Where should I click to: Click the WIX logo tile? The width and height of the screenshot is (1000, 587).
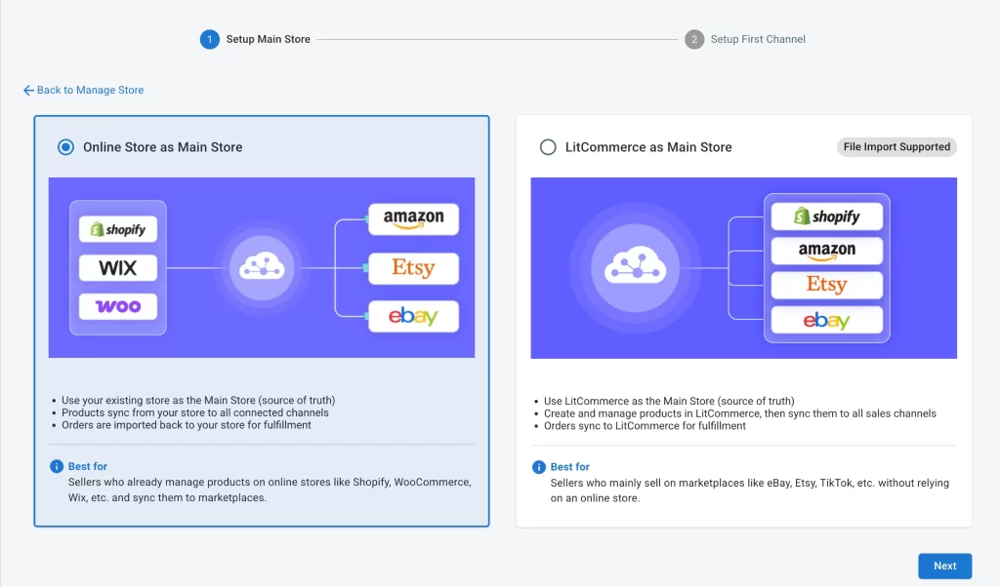click(118, 268)
